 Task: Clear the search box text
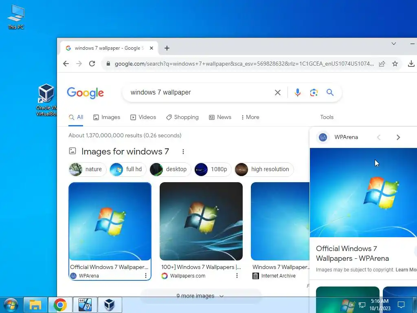277,93
